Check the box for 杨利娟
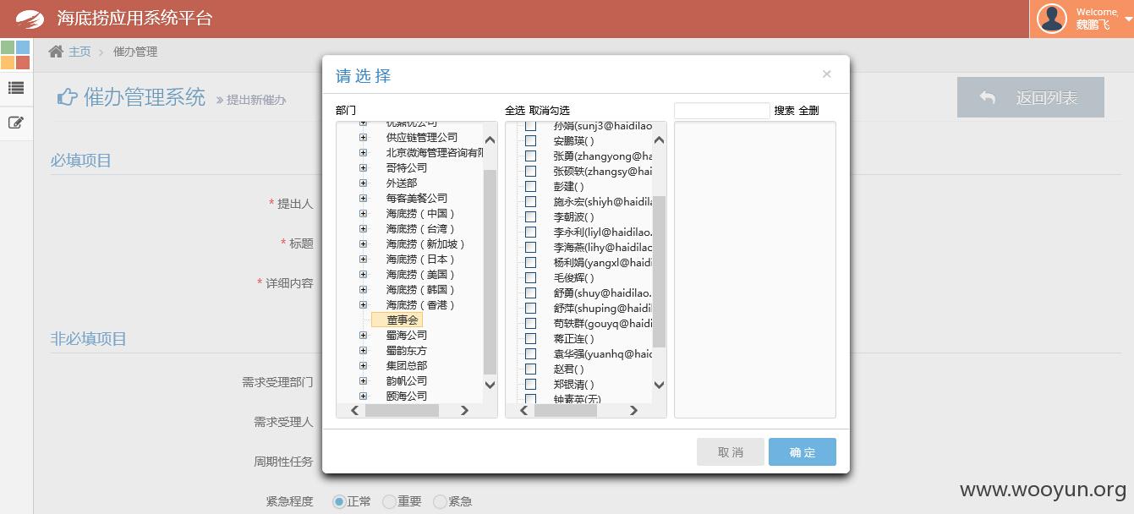Image resolution: width=1134 pixels, height=514 pixels. pyautogui.click(x=531, y=263)
